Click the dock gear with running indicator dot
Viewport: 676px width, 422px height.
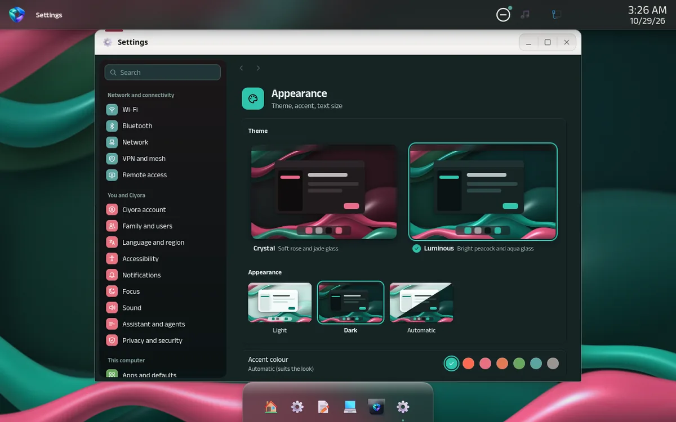click(x=403, y=407)
